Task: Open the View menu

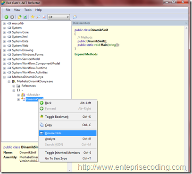Action: [x=17, y=10]
